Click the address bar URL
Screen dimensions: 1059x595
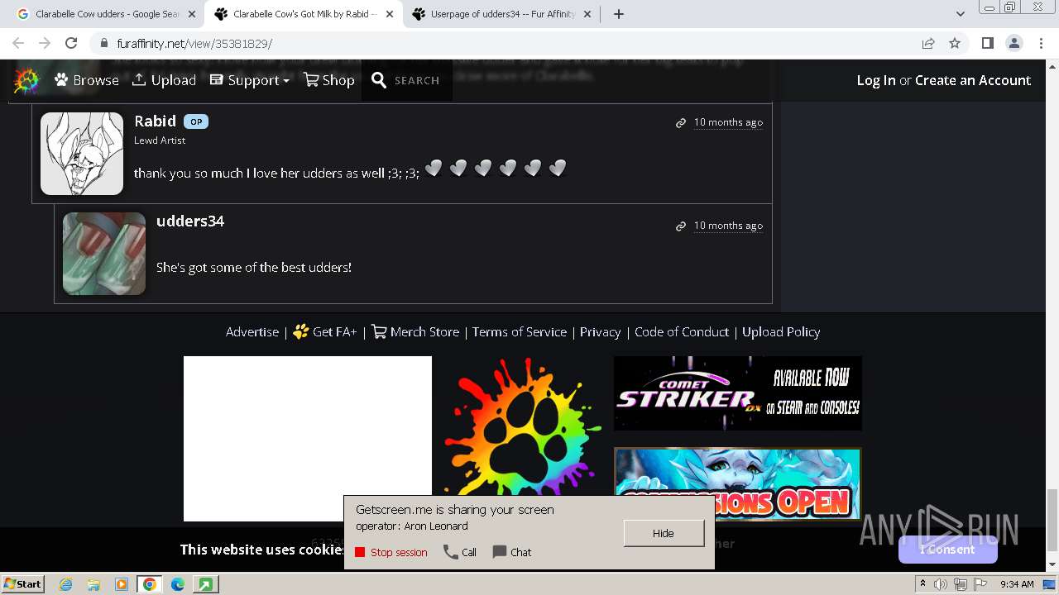[194, 43]
